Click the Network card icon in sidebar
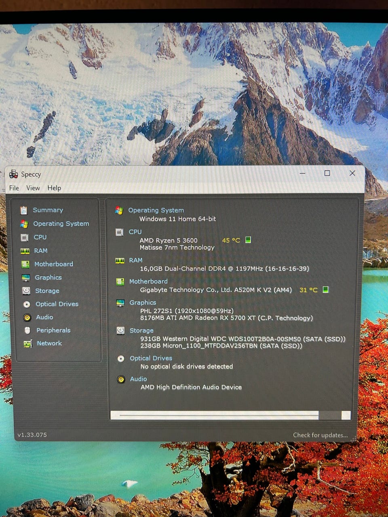 [28, 344]
